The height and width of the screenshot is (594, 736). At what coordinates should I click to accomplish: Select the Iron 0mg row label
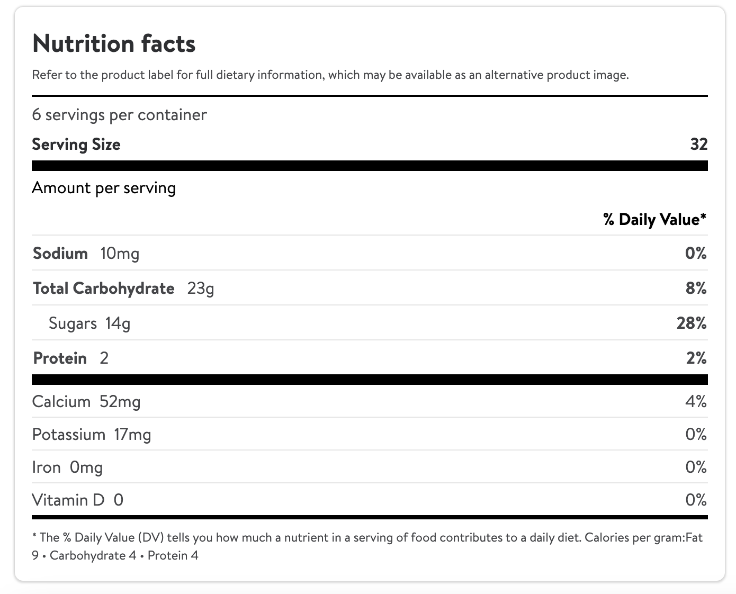tap(67, 467)
